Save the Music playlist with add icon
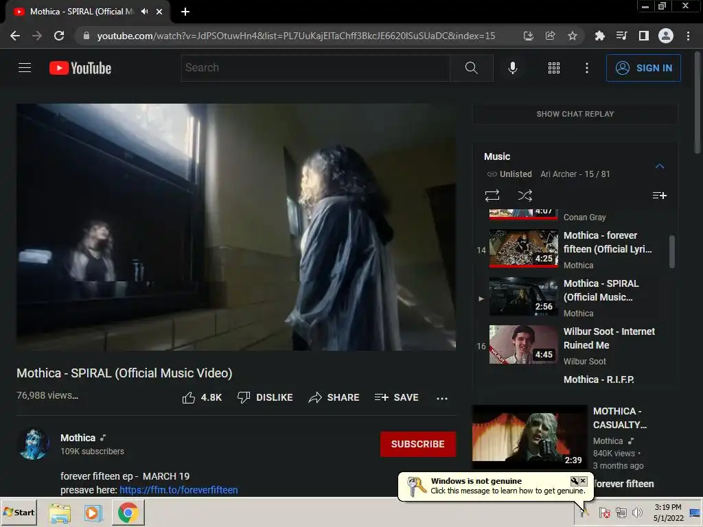Viewport: 703px width, 527px height. [659, 196]
